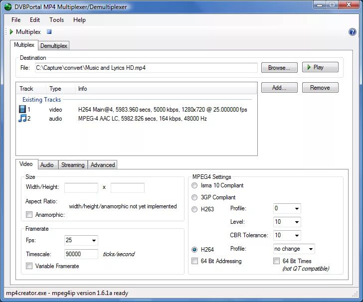
Task: Click the destination File path field
Action: point(146,68)
